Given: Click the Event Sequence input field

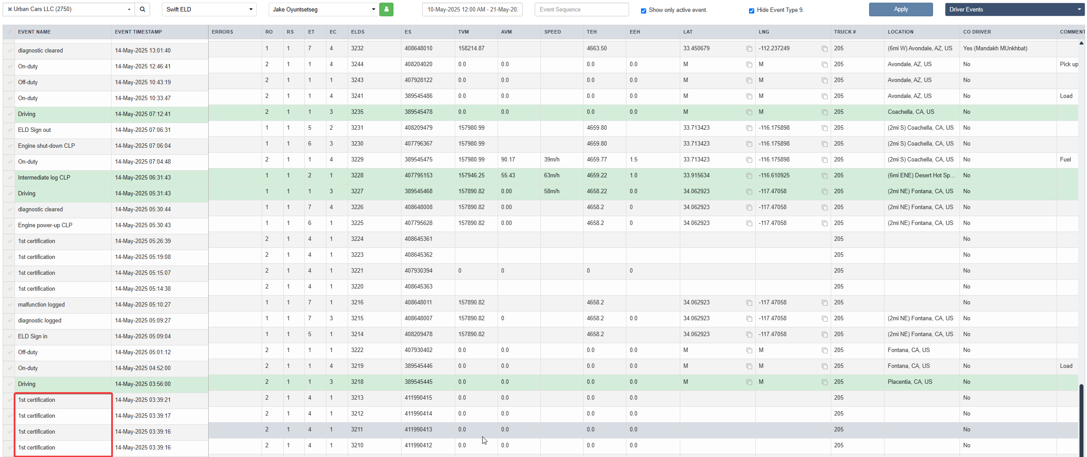Looking at the screenshot, I should click(x=581, y=9).
